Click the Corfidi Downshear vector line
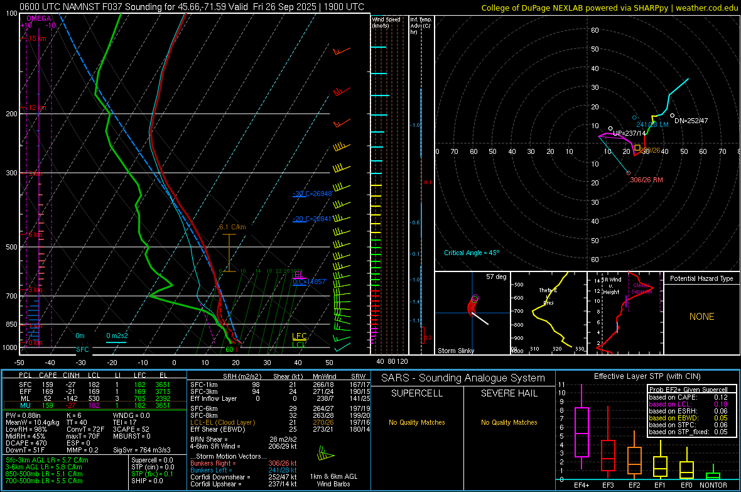Image resolution: width=741 pixels, height=492 pixels. click(244, 477)
